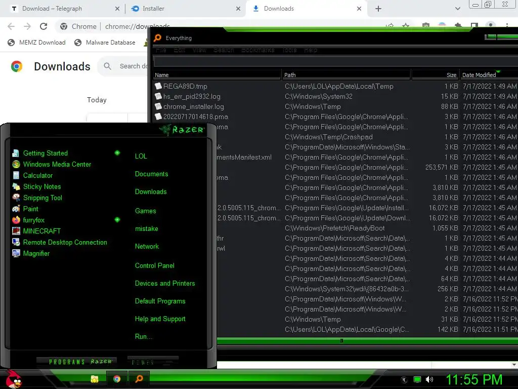This screenshot has width=518, height=389.
Task: Open Control Panel
Action: pos(155,265)
